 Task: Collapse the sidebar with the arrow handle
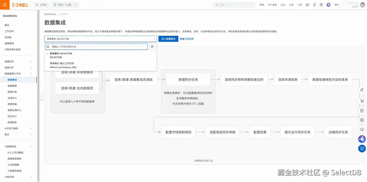tap(41, 97)
